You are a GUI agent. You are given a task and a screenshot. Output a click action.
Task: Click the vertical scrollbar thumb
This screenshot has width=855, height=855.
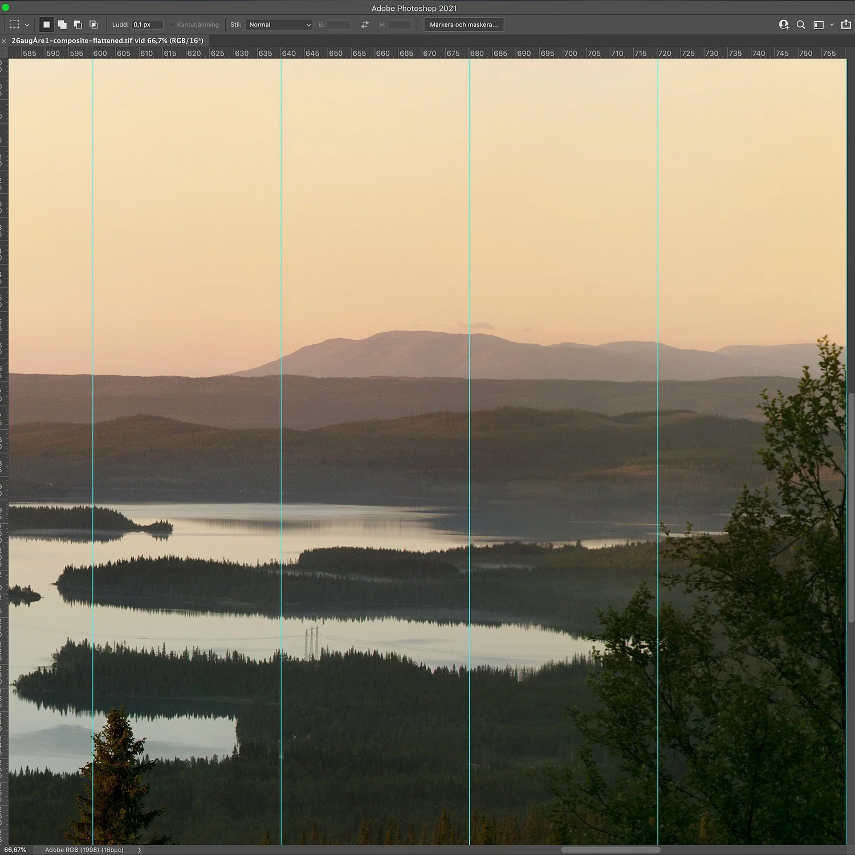coord(852,507)
